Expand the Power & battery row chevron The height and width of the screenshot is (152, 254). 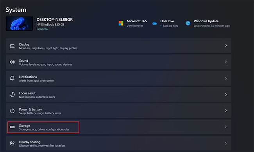tap(226, 111)
